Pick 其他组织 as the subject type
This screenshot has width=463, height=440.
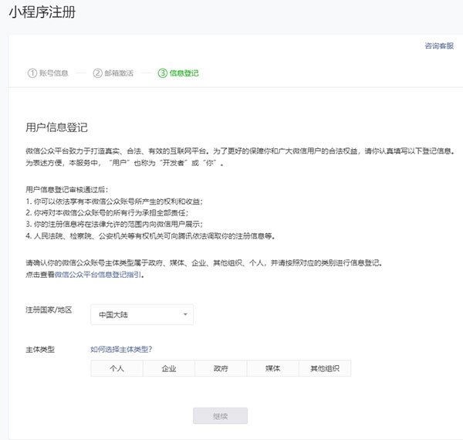point(324,369)
